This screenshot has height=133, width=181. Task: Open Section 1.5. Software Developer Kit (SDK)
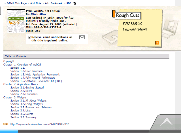click(x=36, y=81)
